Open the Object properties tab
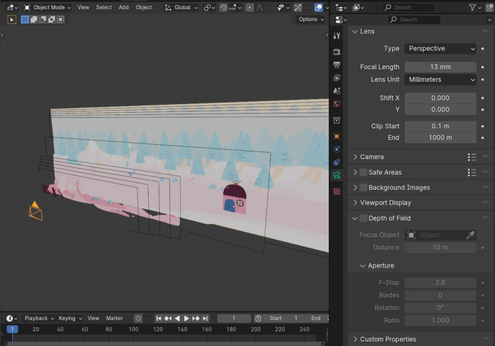495x346 pixels. coord(337,136)
